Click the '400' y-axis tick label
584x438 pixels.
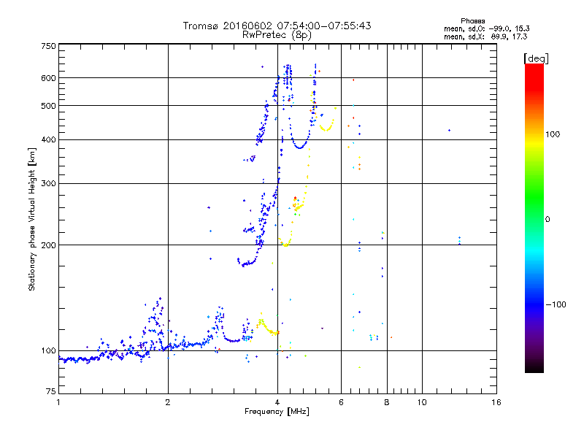point(48,140)
